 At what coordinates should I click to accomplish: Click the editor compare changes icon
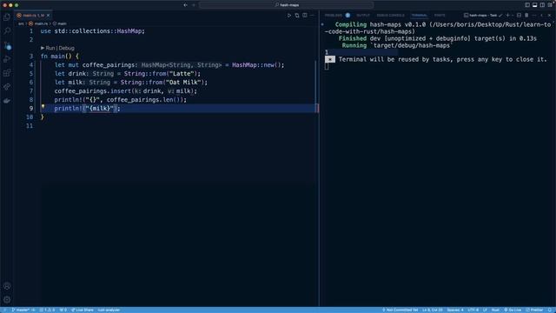point(297,16)
